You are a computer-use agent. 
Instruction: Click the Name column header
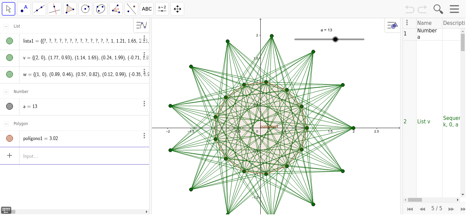coord(424,23)
